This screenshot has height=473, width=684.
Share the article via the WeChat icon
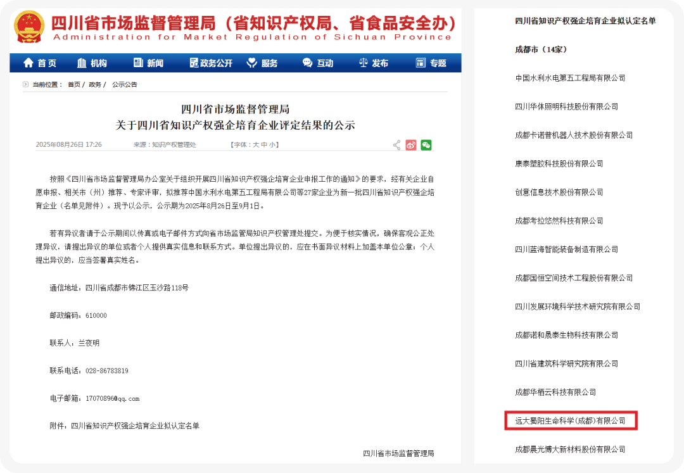click(426, 145)
